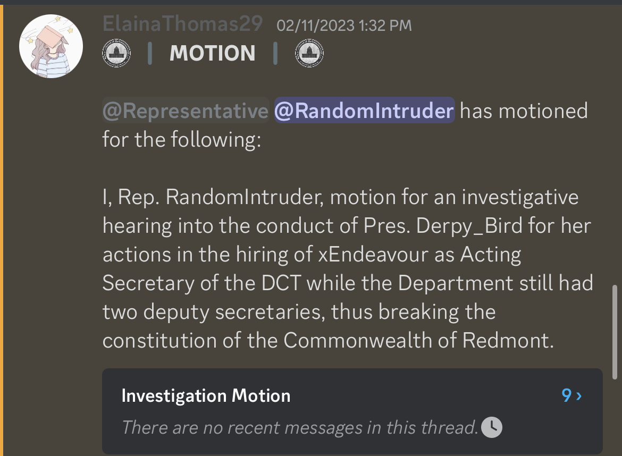Screen dimensions: 622x456
Task: Click the chat scrollbar thumb
Action: tap(615, 332)
